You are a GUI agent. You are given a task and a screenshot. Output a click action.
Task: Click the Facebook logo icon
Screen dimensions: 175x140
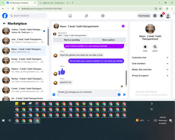5,16
